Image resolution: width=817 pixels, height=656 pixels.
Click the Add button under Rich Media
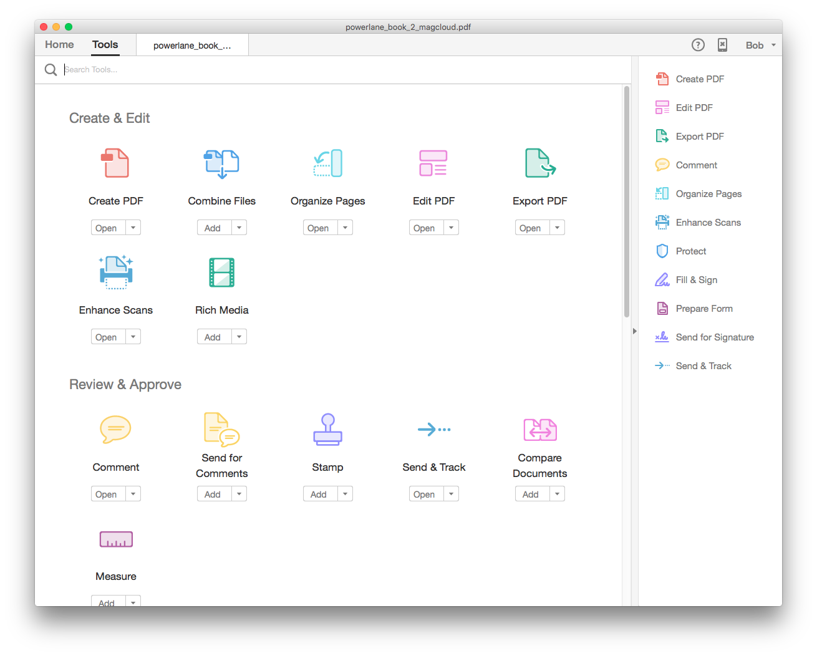215,337
